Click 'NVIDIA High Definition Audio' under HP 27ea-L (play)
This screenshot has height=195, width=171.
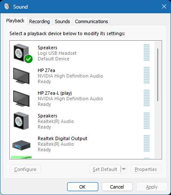70,99
